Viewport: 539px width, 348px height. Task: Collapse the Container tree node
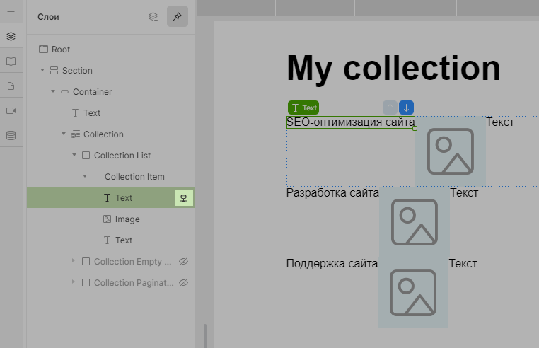(x=53, y=91)
